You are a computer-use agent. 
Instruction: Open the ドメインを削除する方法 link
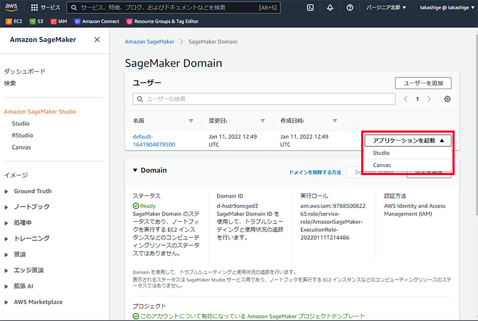point(315,172)
